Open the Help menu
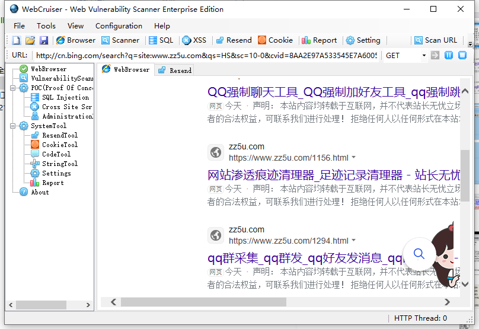 [162, 26]
